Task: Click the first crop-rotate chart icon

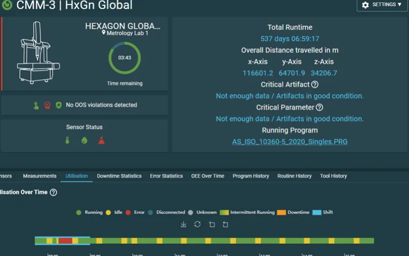Action: (212, 224)
